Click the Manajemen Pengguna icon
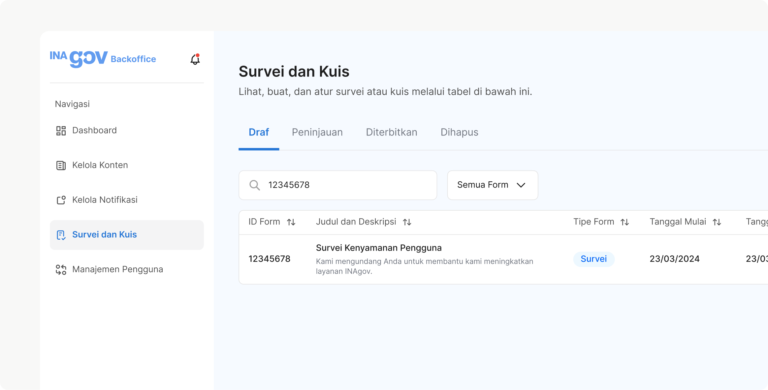768x390 pixels. [61, 269]
